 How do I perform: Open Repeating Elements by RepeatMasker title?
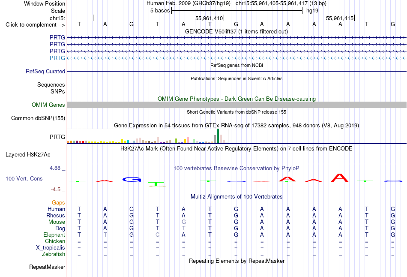coord(236,261)
